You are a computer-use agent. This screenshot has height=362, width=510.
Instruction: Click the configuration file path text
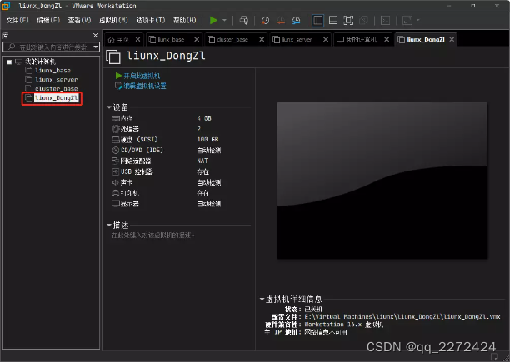[402, 316]
